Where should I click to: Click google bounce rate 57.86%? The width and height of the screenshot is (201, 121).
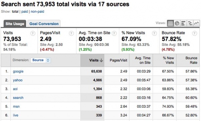point(191,71)
